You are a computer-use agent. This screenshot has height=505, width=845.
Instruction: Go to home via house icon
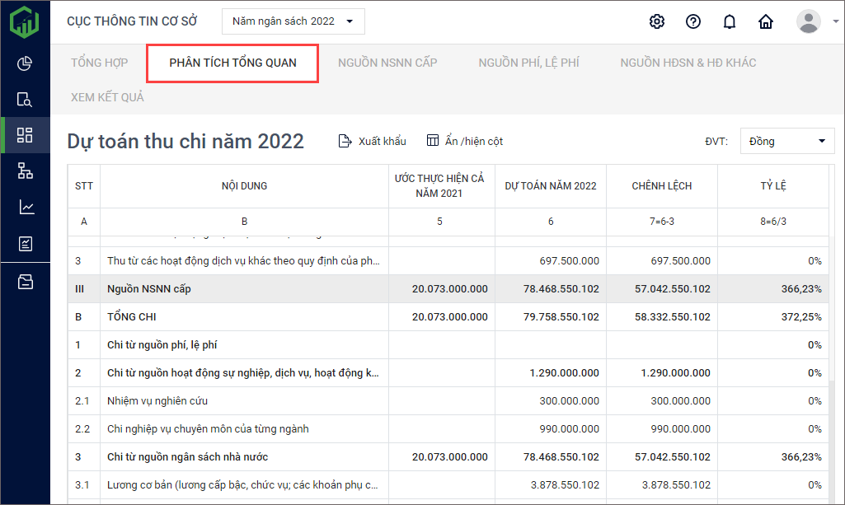(766, 21)
